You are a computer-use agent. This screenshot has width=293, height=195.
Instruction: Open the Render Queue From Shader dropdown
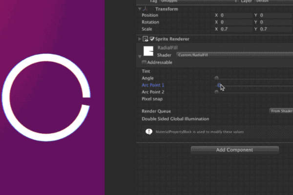coord(281,111)
